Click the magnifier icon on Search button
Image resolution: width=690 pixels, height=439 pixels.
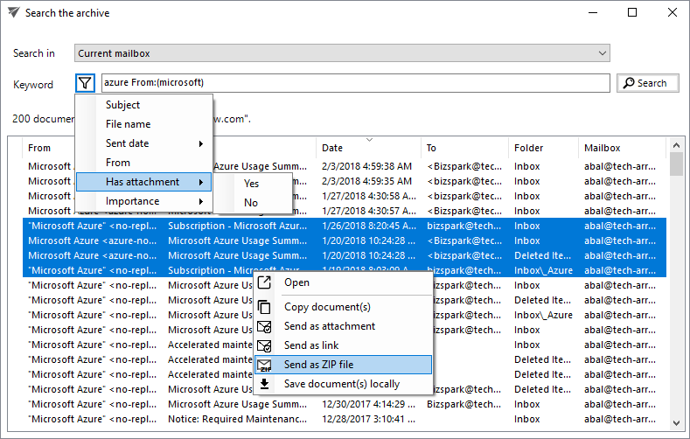pyautogui.click(x=628, y=83)
